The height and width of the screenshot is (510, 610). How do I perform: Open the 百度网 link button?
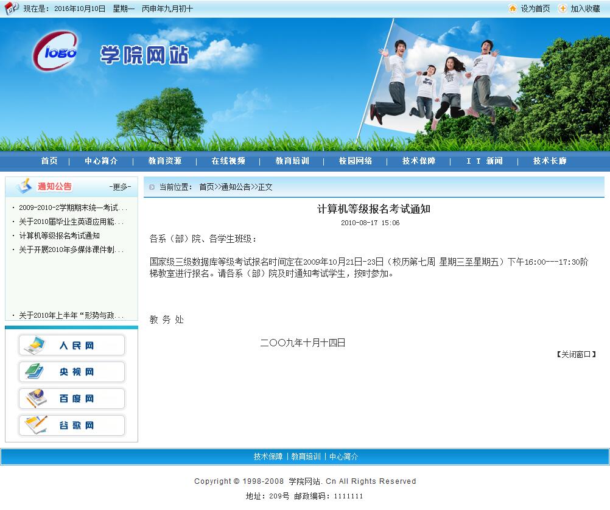(72, 399)
